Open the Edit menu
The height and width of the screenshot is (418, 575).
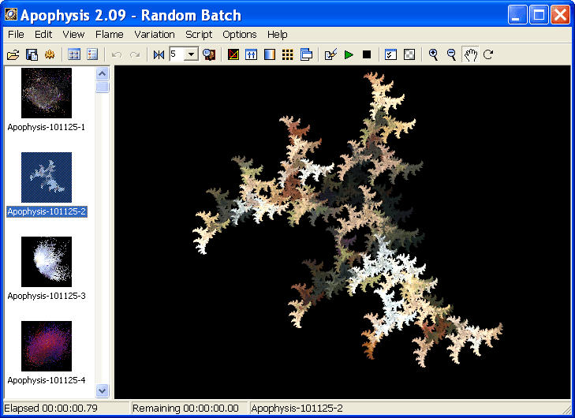pos(43,35)
